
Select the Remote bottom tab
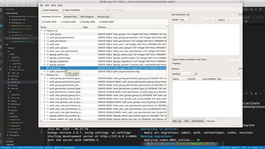pyautogui.click(x=211, y=121)
